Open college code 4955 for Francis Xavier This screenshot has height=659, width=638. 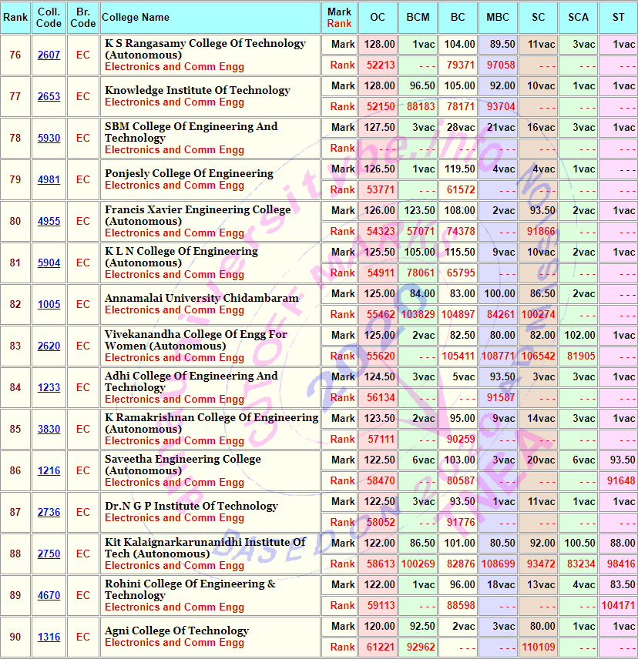[49, 222]
